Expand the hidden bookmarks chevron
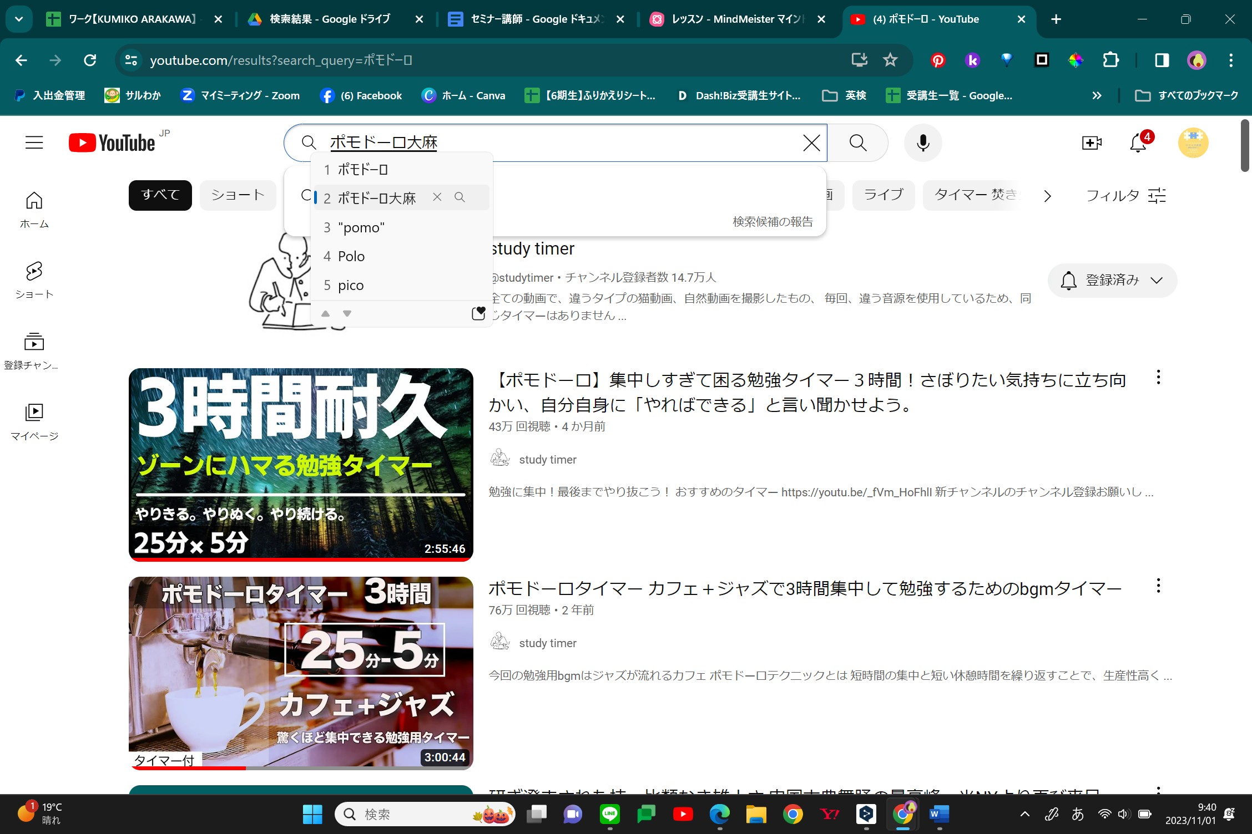The width and height of the screenshot is (1252, 834). pyautogui.click(x=1097, y=95)
